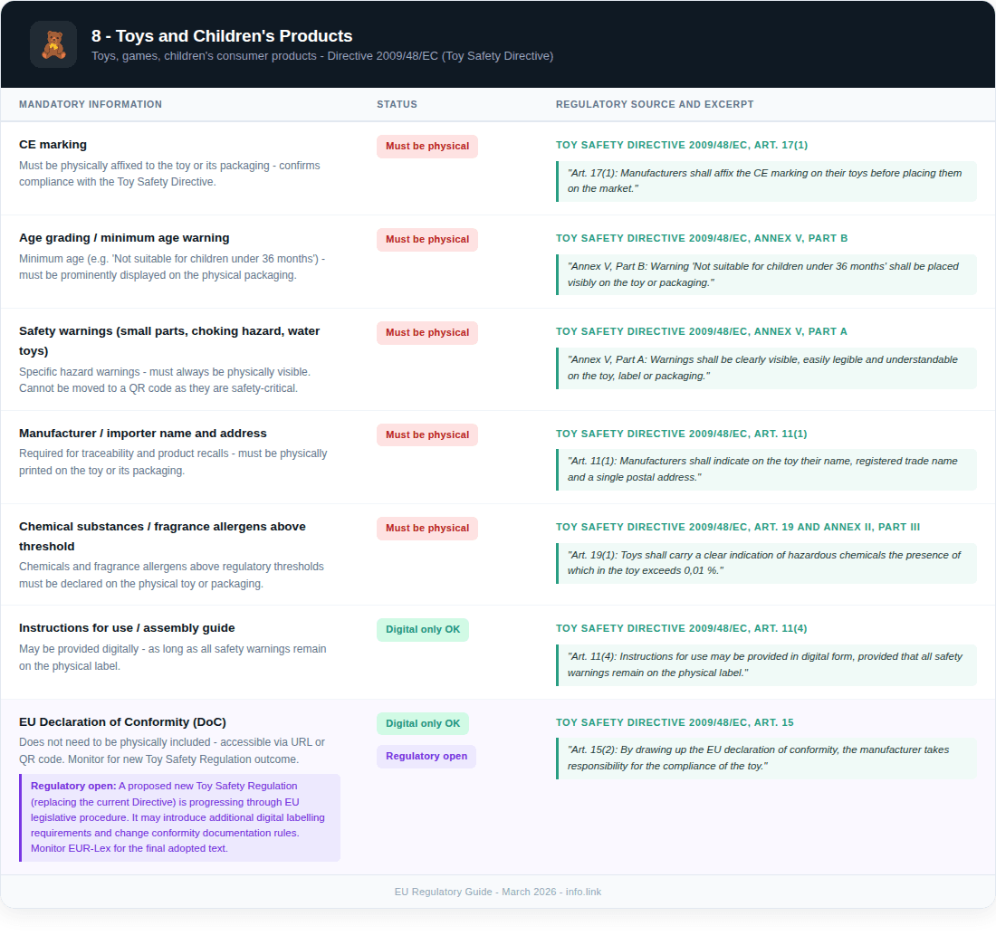Click the purple 'Regulatory open' status badge

426,757
